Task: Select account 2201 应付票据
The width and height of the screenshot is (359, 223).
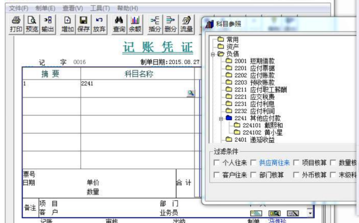Action: click(250, 68)
